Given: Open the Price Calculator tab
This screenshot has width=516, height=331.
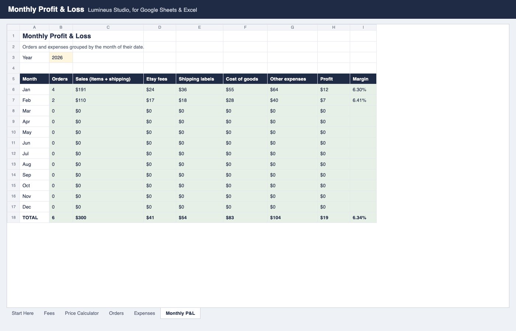Looking at the screenshot, I should point(82,313).
